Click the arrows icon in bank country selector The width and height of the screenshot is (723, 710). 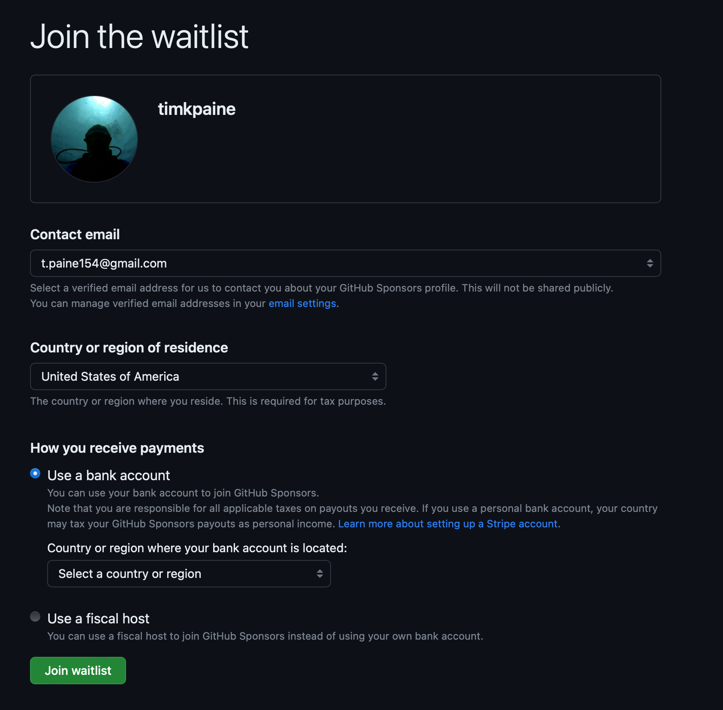pyautogui.click(x=319, y=574)
